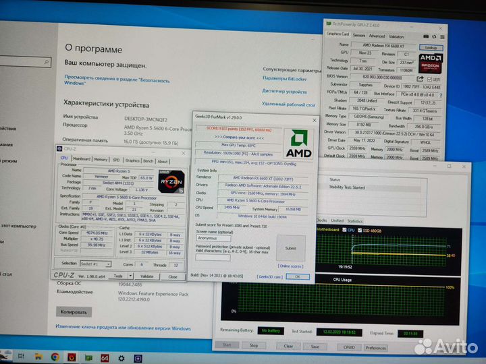Open the GPU-Z screenshot camera icon
Image resolution: width=486 pixels, height=364 pixels.
(426, 36)
